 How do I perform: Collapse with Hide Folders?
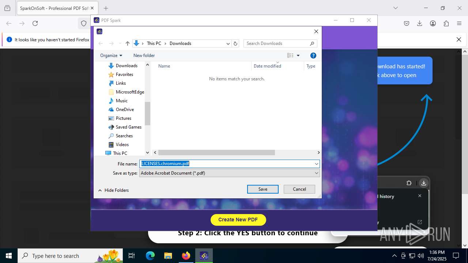tap(113, 190)
